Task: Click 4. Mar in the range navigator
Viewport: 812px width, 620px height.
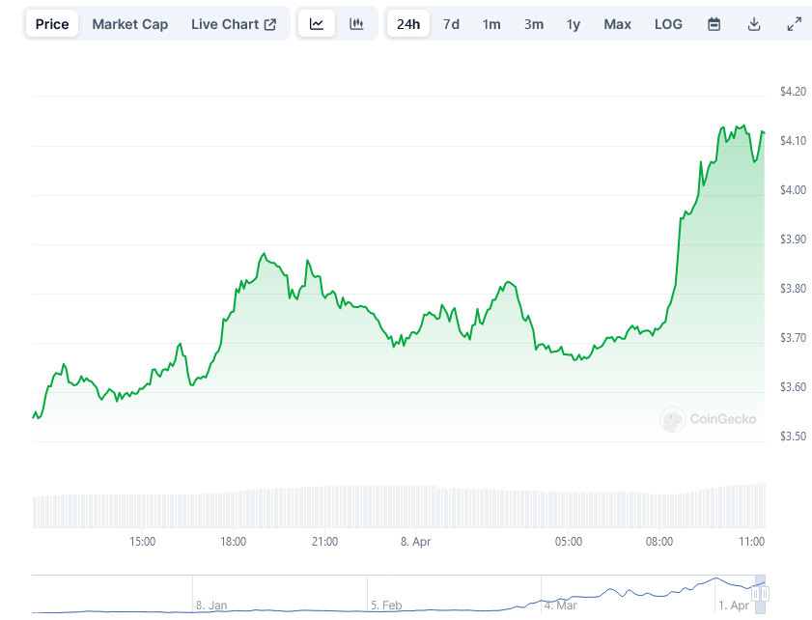Action: pos(560,605)
